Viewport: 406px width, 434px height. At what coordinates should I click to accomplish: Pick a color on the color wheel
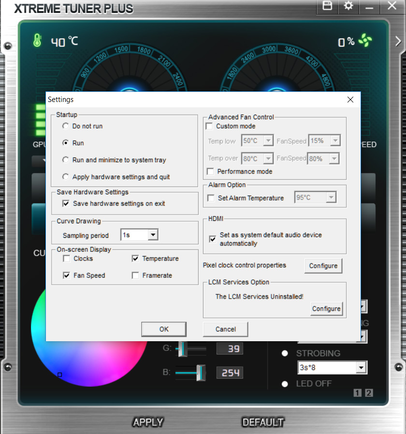89,364
